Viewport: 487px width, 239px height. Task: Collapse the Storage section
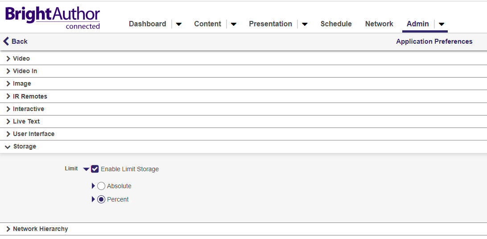pyautogui.click(x=25, y=146)
